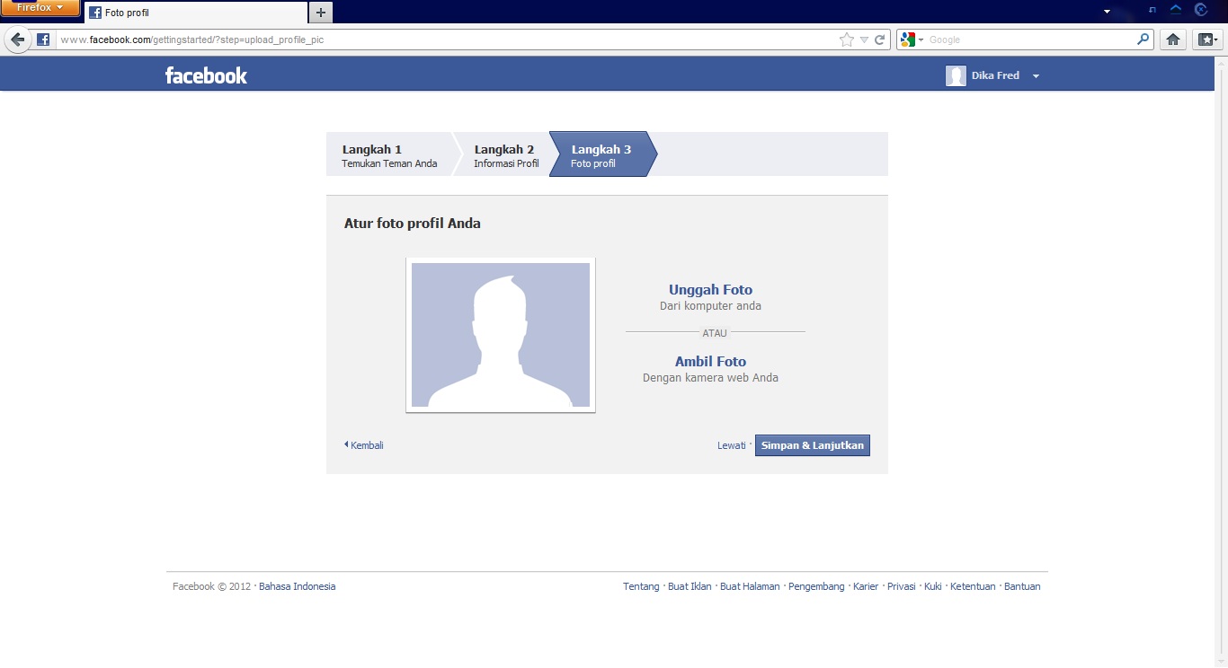1228x668 pixels.
Task: Click Ambil Foto to use webcam
Action: pos(710,362)
